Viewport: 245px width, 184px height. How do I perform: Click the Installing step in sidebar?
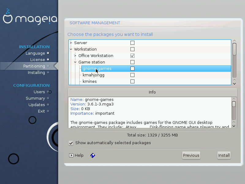pyautogui.click(x=36, y=72)
